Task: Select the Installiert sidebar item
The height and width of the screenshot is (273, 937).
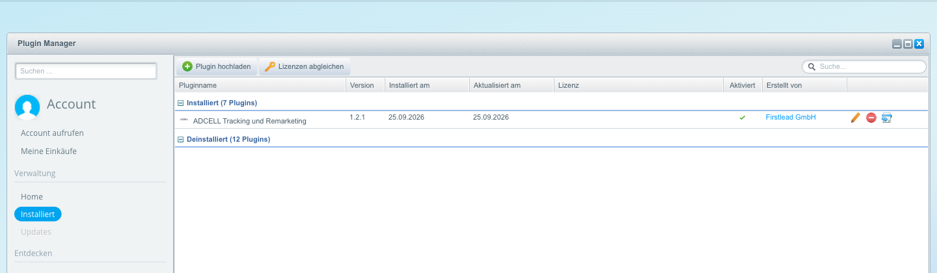Action: pyautogui.click(x=38, y=214)
